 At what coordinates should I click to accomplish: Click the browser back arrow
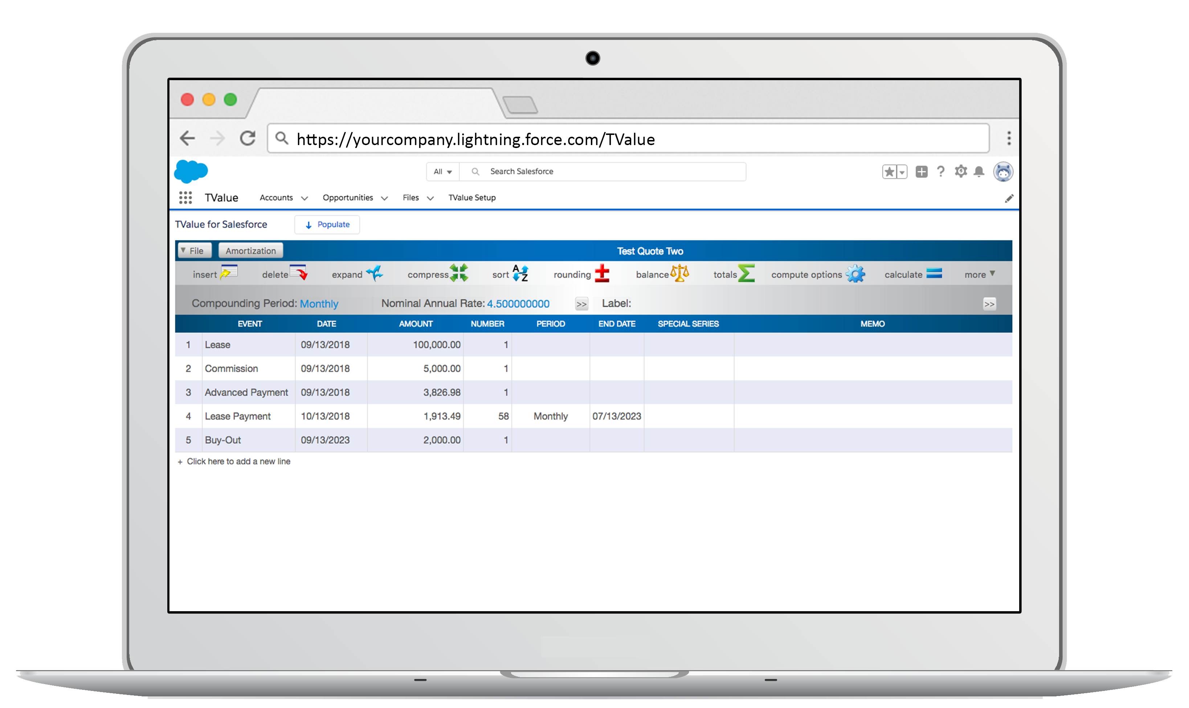pos(188,138)
